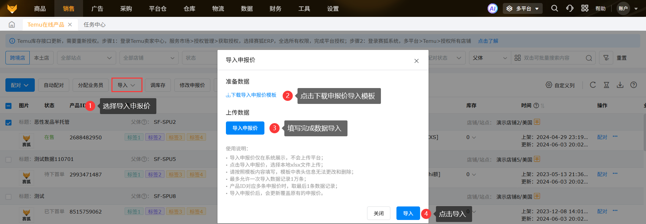Click the 点击了解 link
The image size is (646, 224).
tap(488, 41)
